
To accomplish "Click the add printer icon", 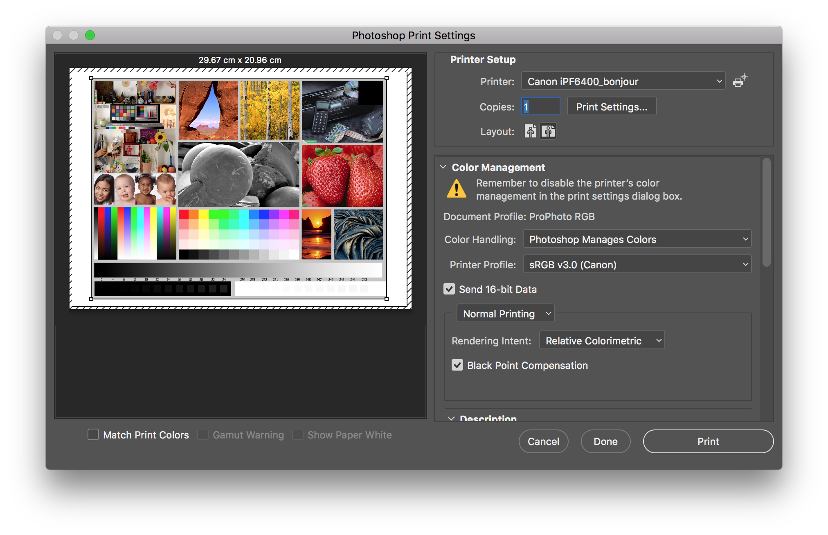I will tap(740, 81).
